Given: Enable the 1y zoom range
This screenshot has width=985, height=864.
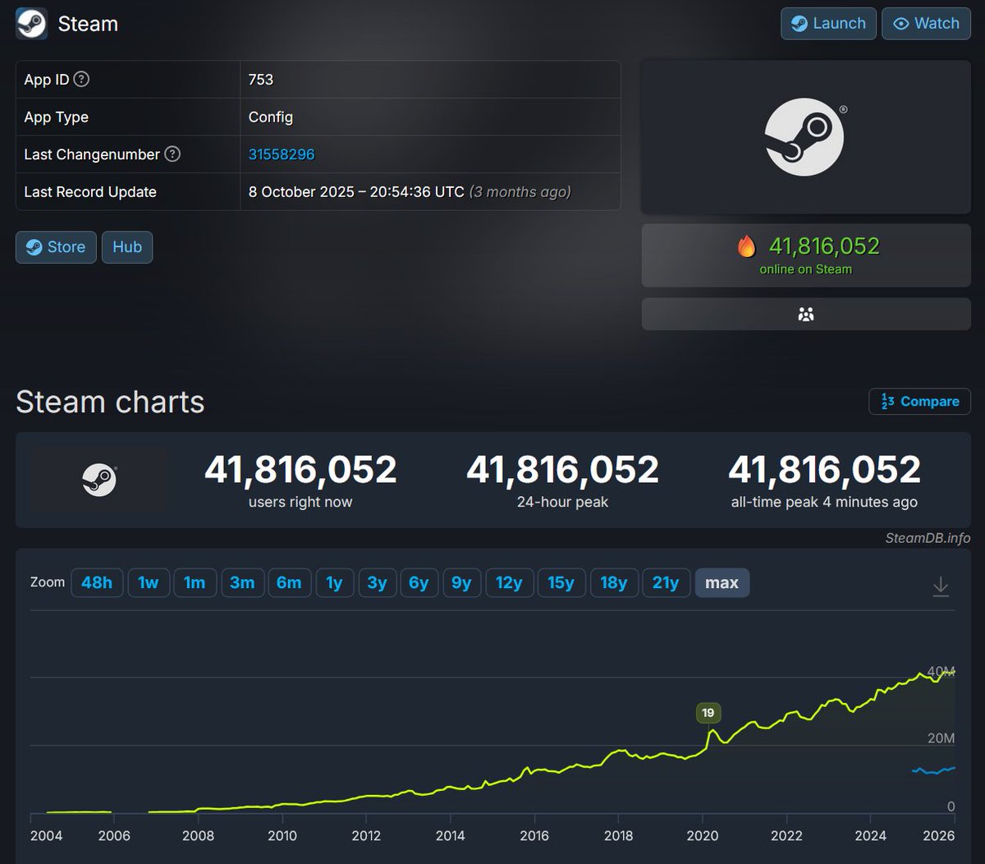Looking at the screenshot, I should pos(334,582).
